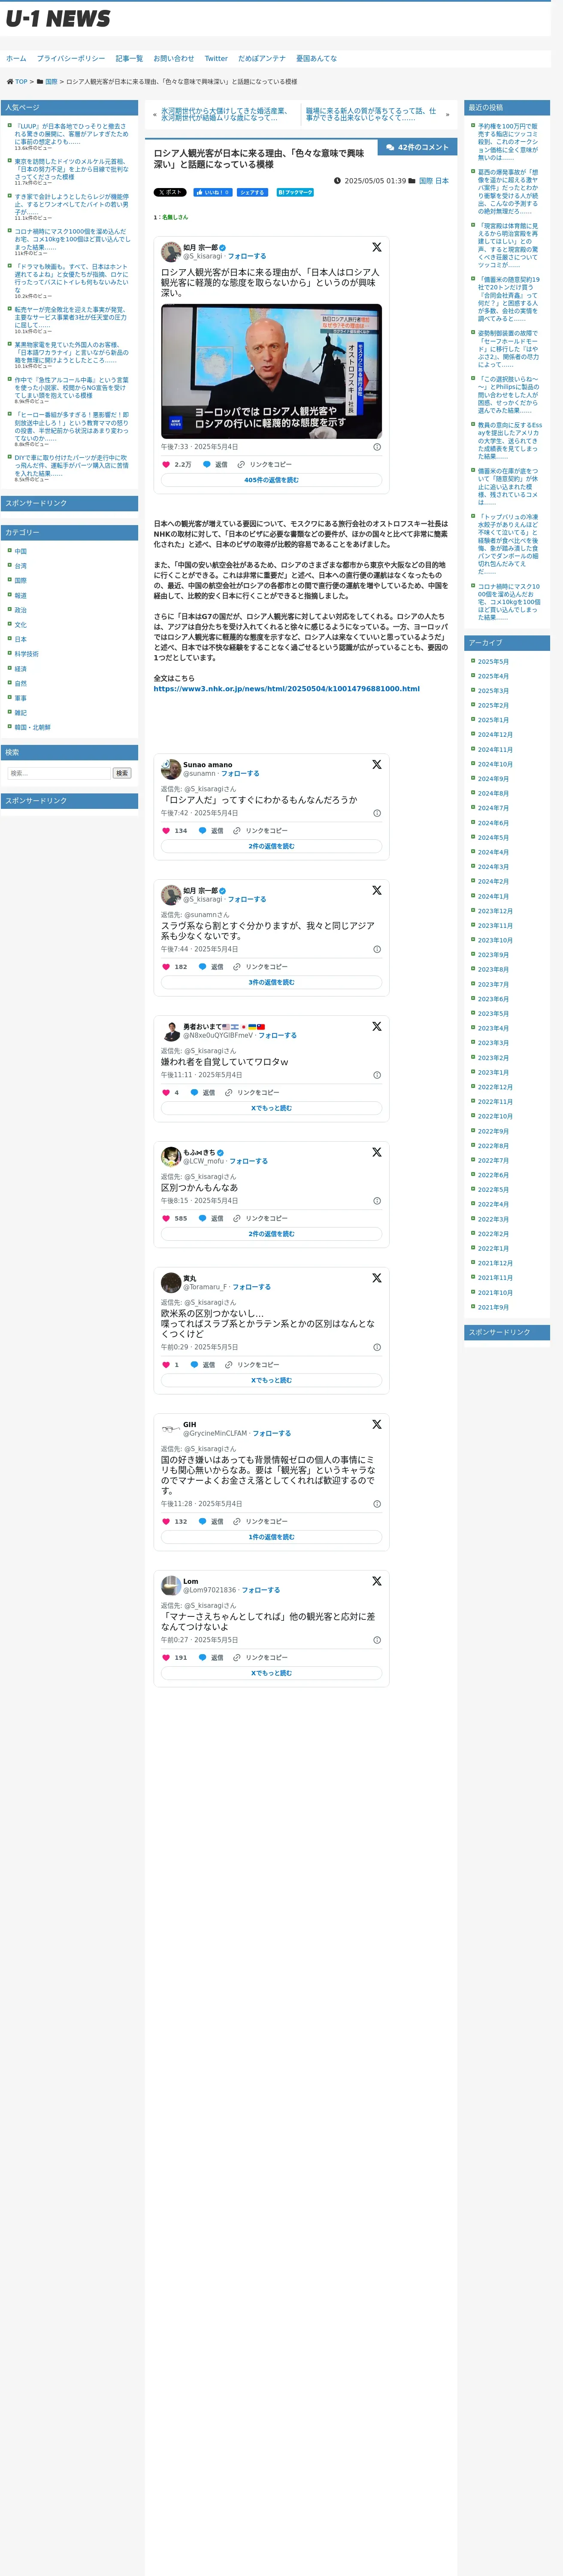Open Lom's profile avatar
The width and height of the screenshot is (563, 2576).
coord(171,1585)
